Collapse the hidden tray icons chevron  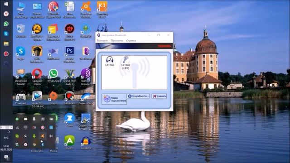click(x=9, y=132)
